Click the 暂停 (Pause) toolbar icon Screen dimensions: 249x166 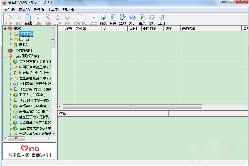tap(18, 18)
